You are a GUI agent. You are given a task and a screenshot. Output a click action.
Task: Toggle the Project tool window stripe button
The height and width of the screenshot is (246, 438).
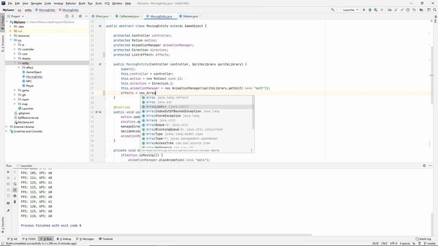pyautogui.click(x=3, y=23)
